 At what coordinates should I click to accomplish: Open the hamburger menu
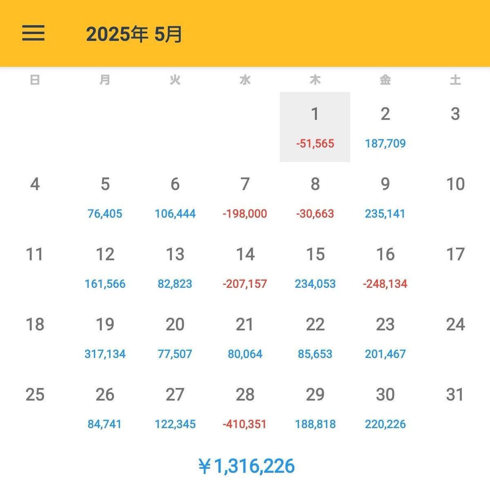pyautogui.click(x=33, y=33)
